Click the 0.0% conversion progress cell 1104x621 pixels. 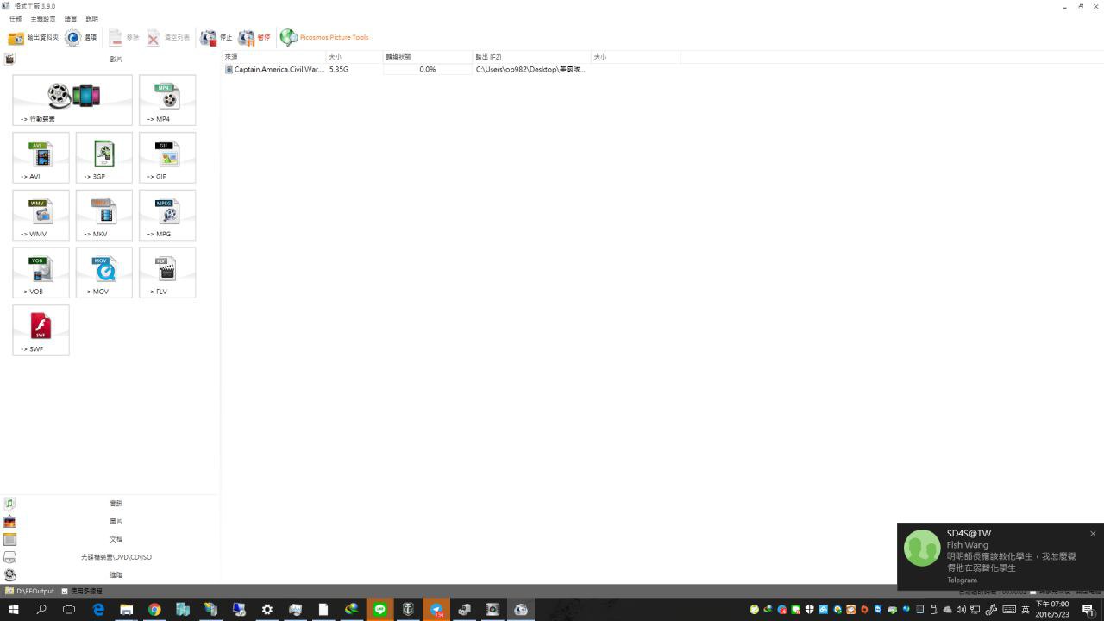(428, 69)
